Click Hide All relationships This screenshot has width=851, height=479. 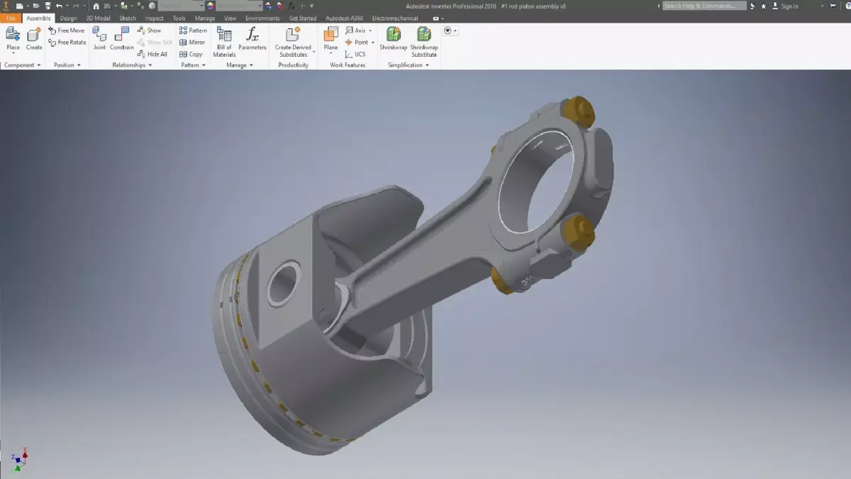[152, 54]
